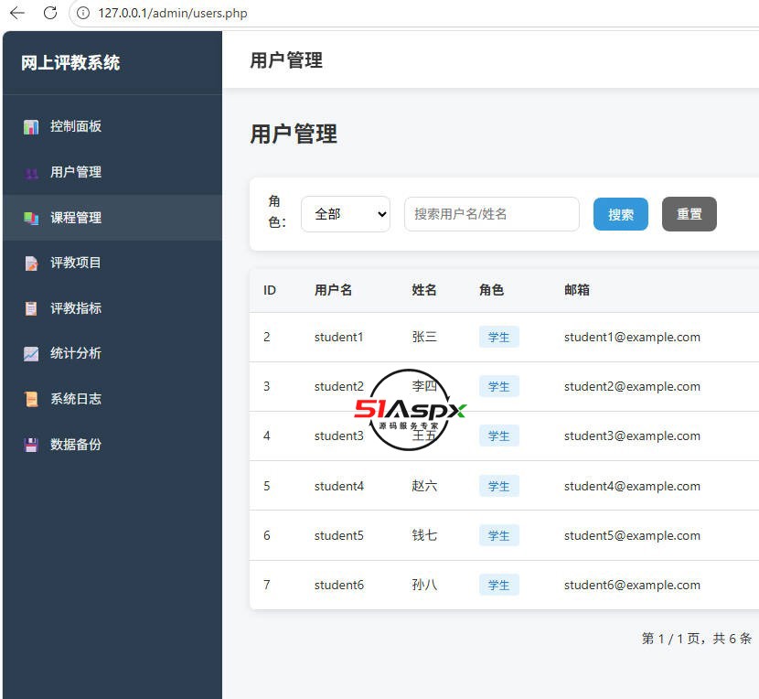Screen dimensions: 759x699
Task: Click the name 孙八 in the table
Action: (x=424, y=585)
